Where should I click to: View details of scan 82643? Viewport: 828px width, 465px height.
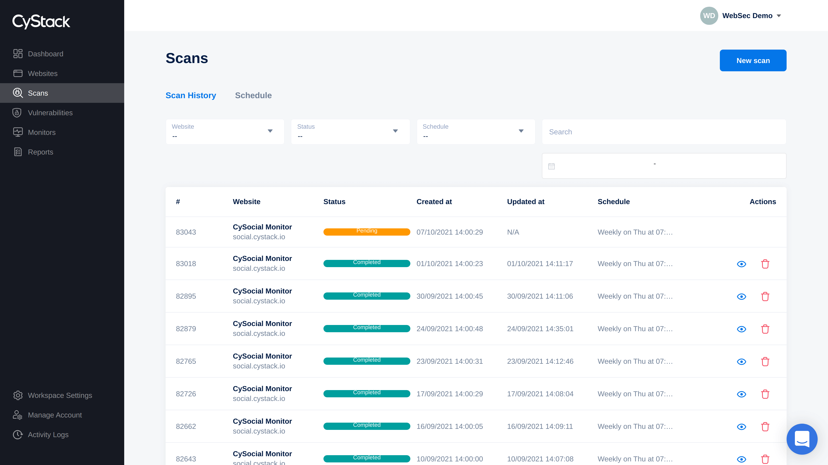pos(742,459)
